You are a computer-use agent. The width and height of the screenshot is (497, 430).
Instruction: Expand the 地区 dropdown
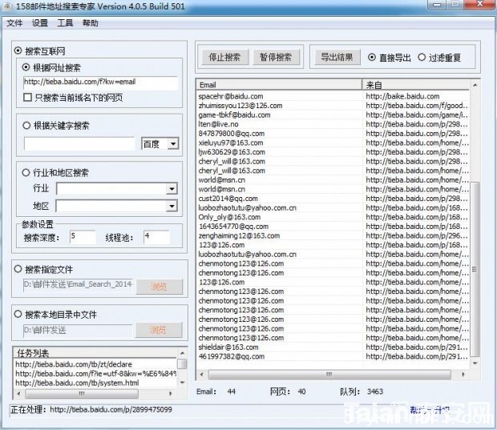tap(172, 206)
